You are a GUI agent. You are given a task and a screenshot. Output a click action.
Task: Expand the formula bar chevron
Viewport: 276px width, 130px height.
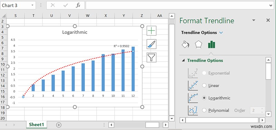271,6
